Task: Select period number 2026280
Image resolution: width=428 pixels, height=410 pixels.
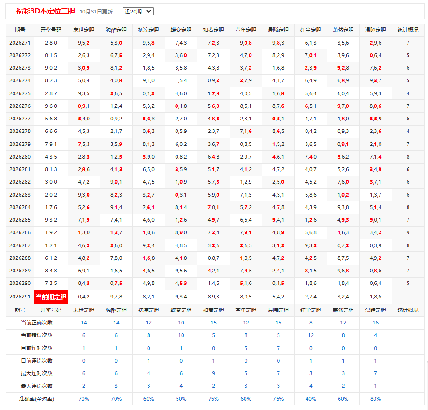Action: coord(20,157)
